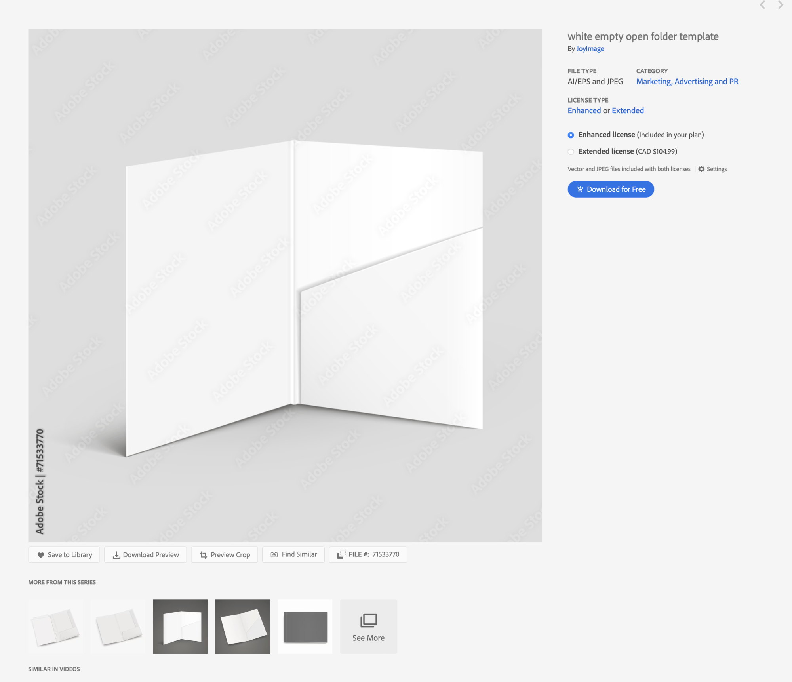Select Enhanced license radio button

(571, 135)
